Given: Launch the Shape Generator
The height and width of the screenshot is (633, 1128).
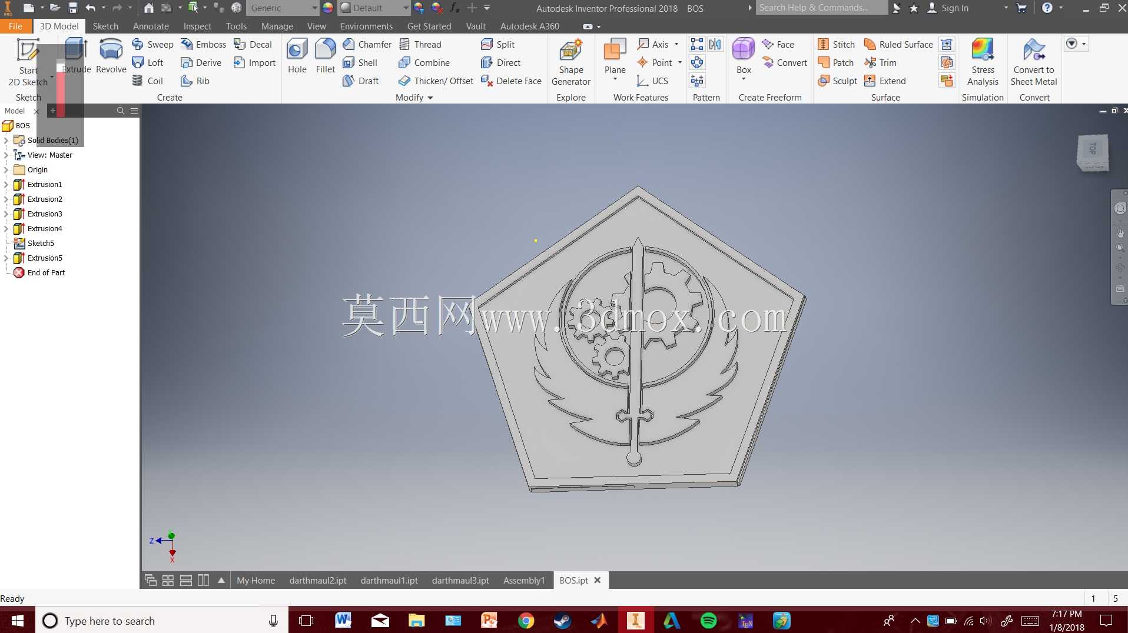Looking at the screenshot, I should pyautogui.click(x=570, y=62).
